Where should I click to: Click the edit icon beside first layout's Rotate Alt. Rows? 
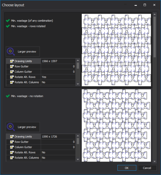pyautogui.click(x=12, y=77)
